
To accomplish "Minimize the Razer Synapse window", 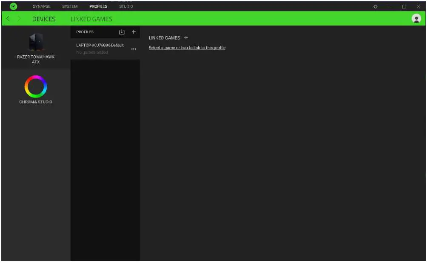I will coord(390,6).
